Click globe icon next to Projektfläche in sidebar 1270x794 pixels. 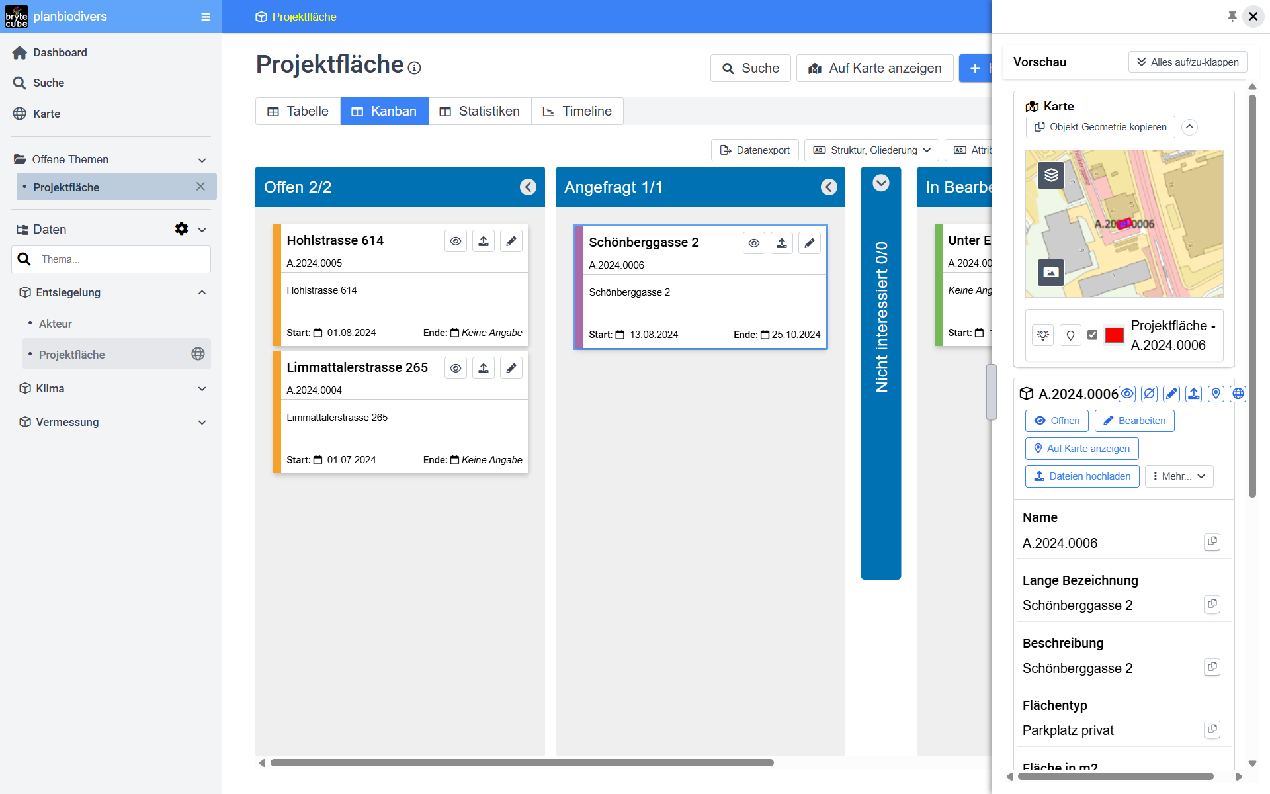(198, 354)
